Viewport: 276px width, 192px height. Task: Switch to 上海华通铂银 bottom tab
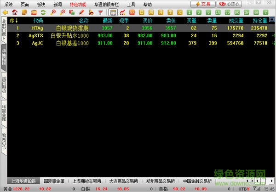click(23, 181)
